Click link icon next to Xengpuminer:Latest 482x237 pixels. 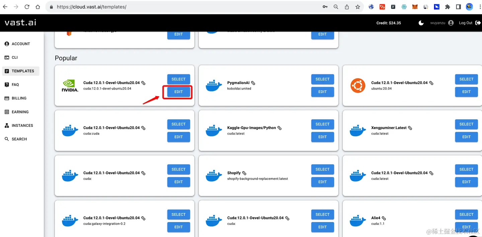(x=410, y=128)
